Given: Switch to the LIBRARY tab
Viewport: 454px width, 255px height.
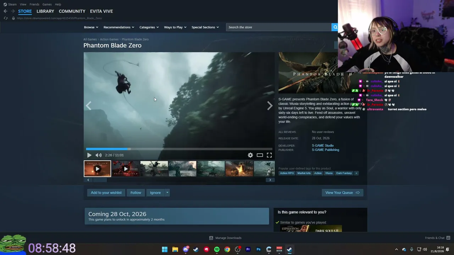Looking at the screenshot, I should 45,11.
